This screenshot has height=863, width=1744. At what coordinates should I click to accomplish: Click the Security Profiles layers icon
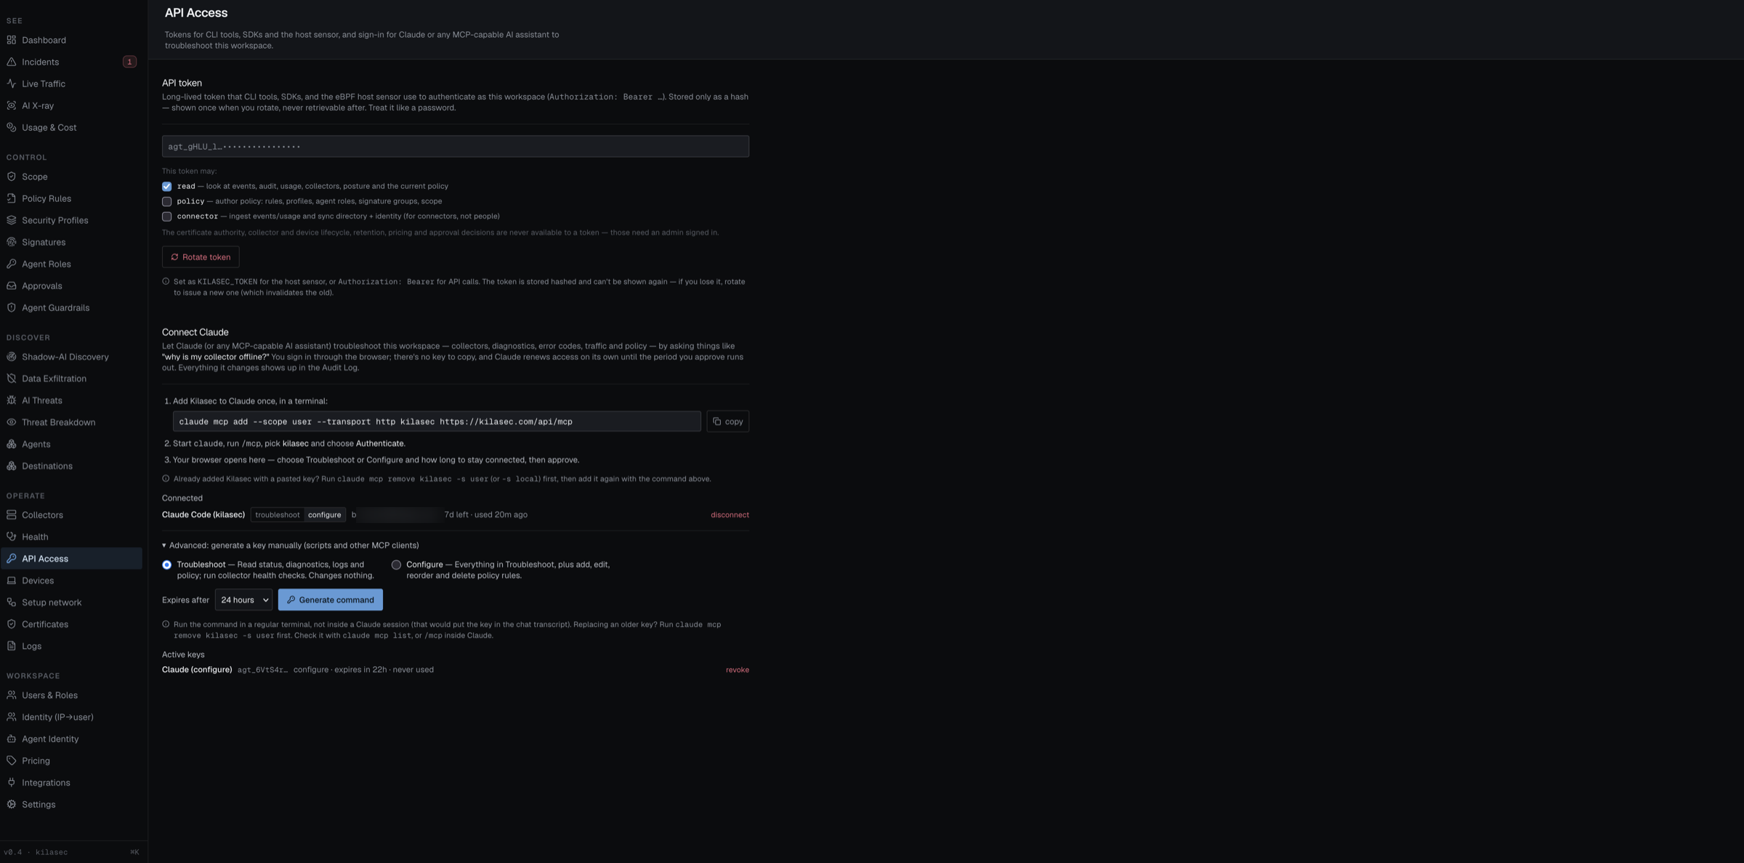[12, 220]
